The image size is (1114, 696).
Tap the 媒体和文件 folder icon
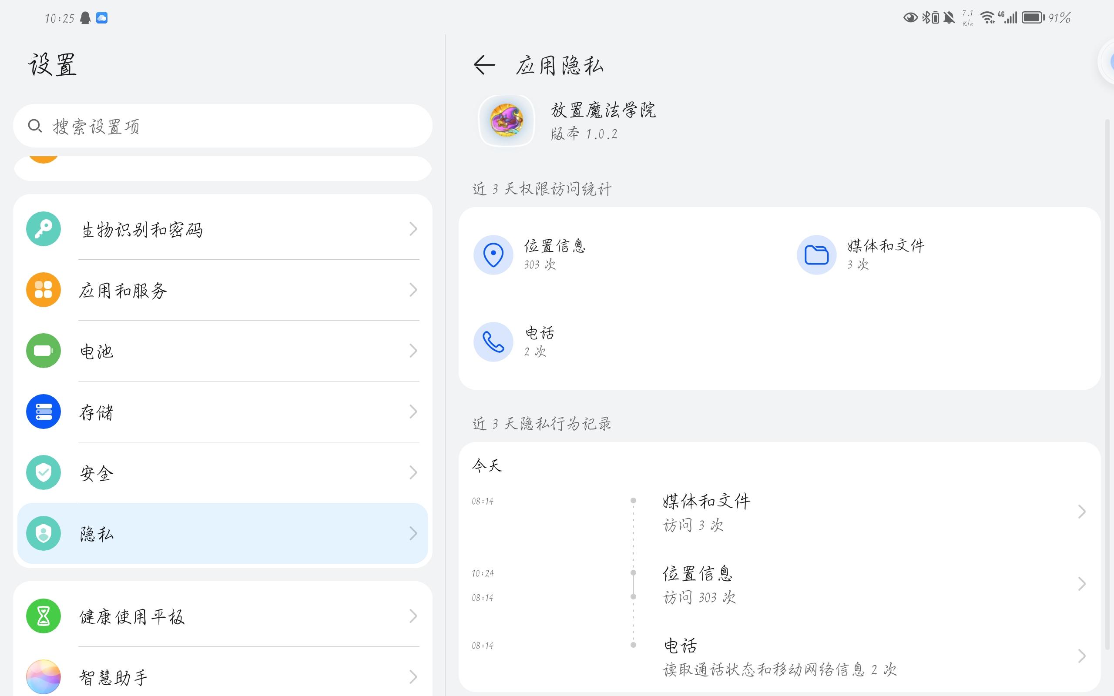[x=816, y=255]
